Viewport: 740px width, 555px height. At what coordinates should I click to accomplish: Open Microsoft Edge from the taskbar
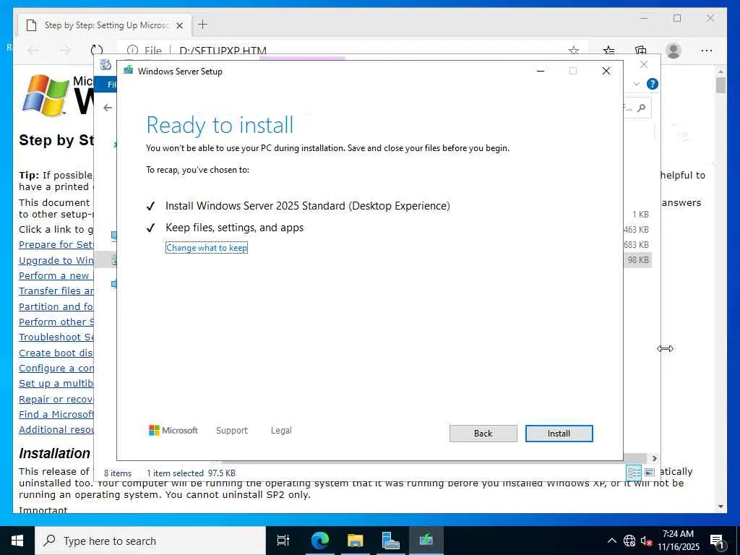click(319, 541)
